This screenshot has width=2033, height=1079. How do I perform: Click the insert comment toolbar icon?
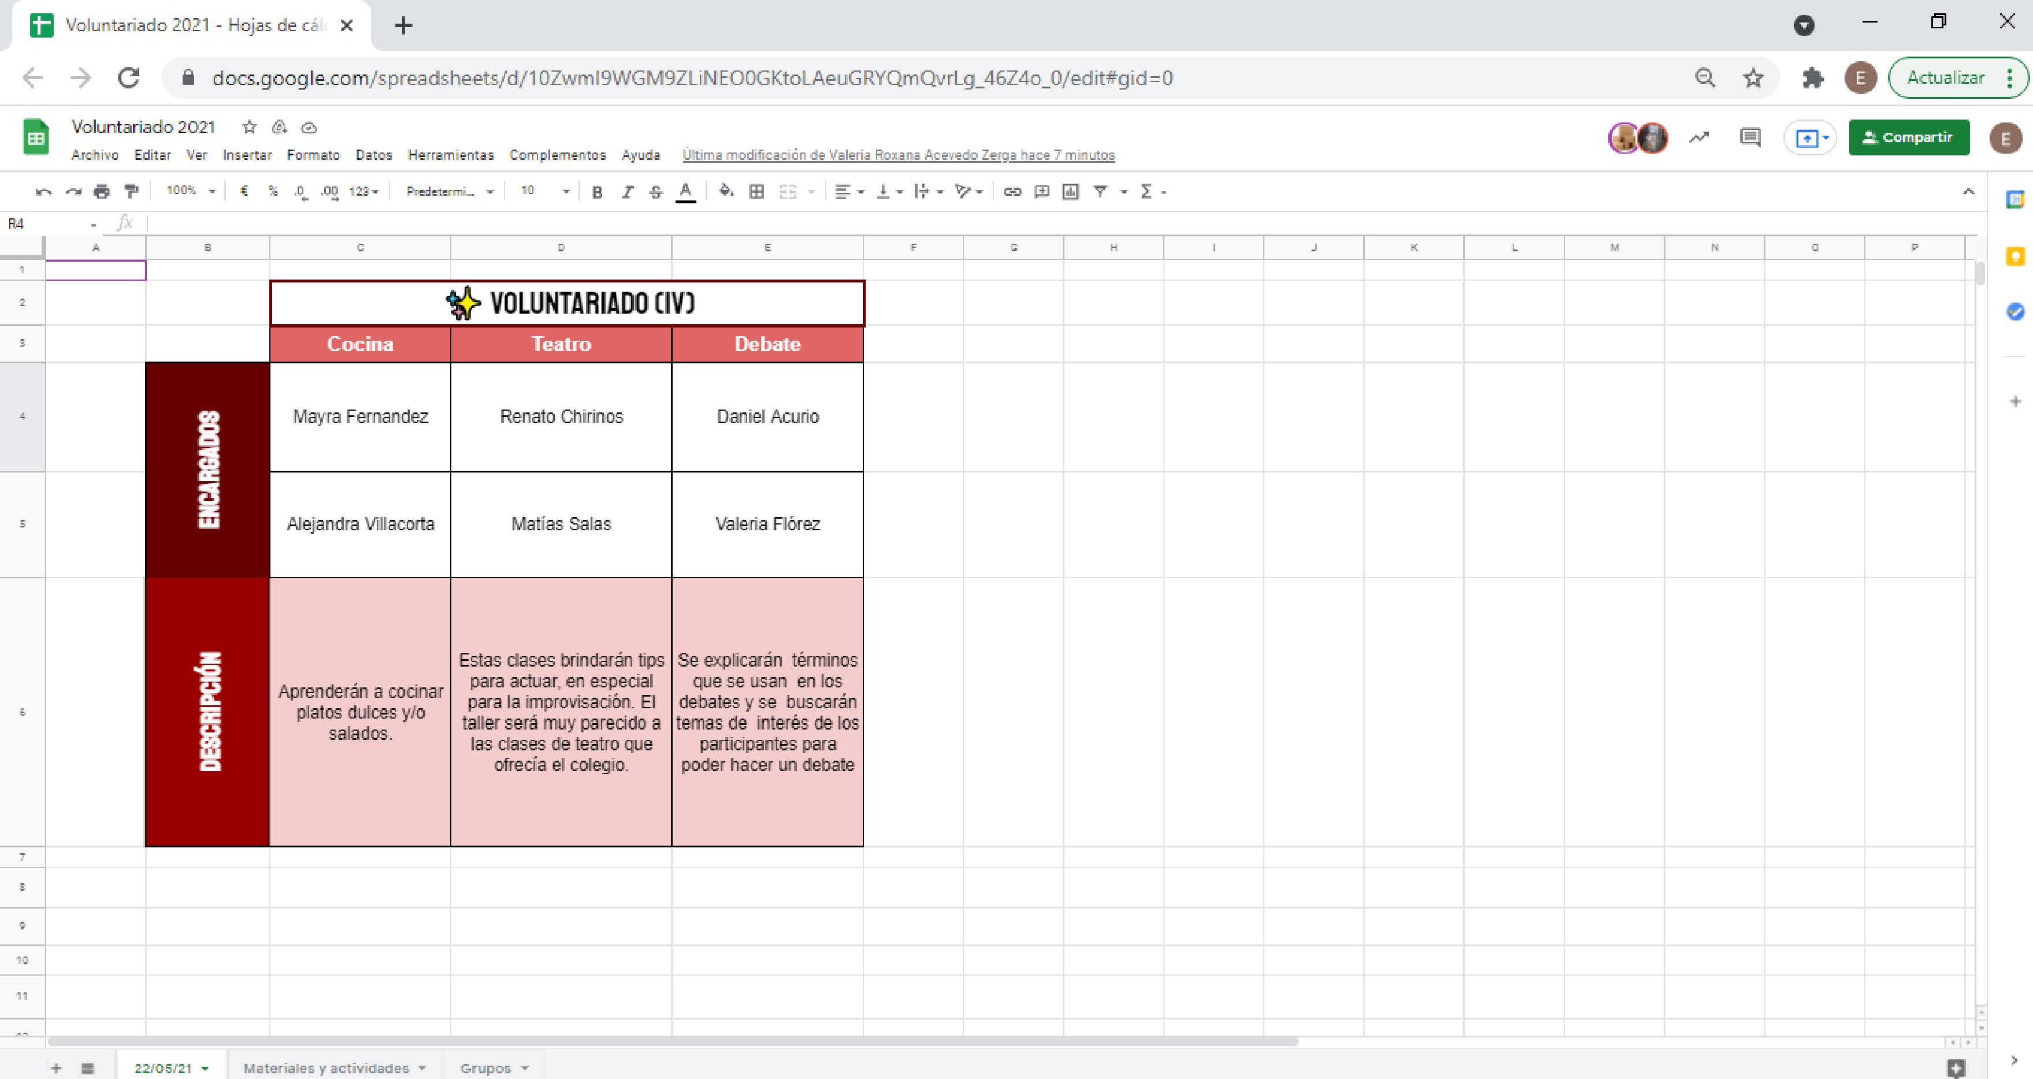point(1042,191)
